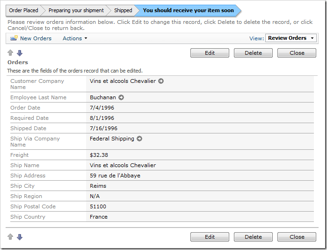Click the Employee Last Name label
Image resolution: width=327 pixels, height=250 pixels.
(38, 97)
